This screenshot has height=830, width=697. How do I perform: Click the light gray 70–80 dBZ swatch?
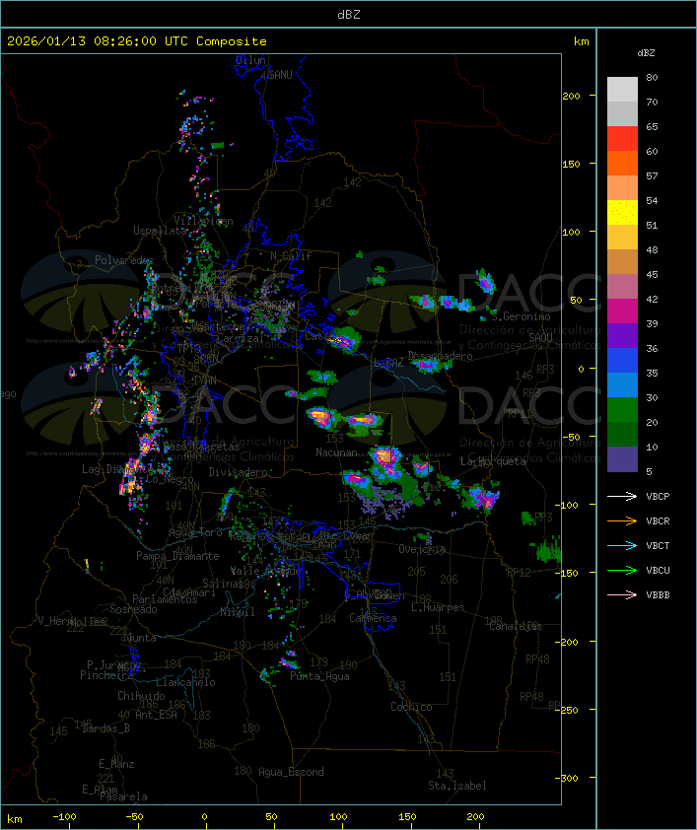[622, 90]
